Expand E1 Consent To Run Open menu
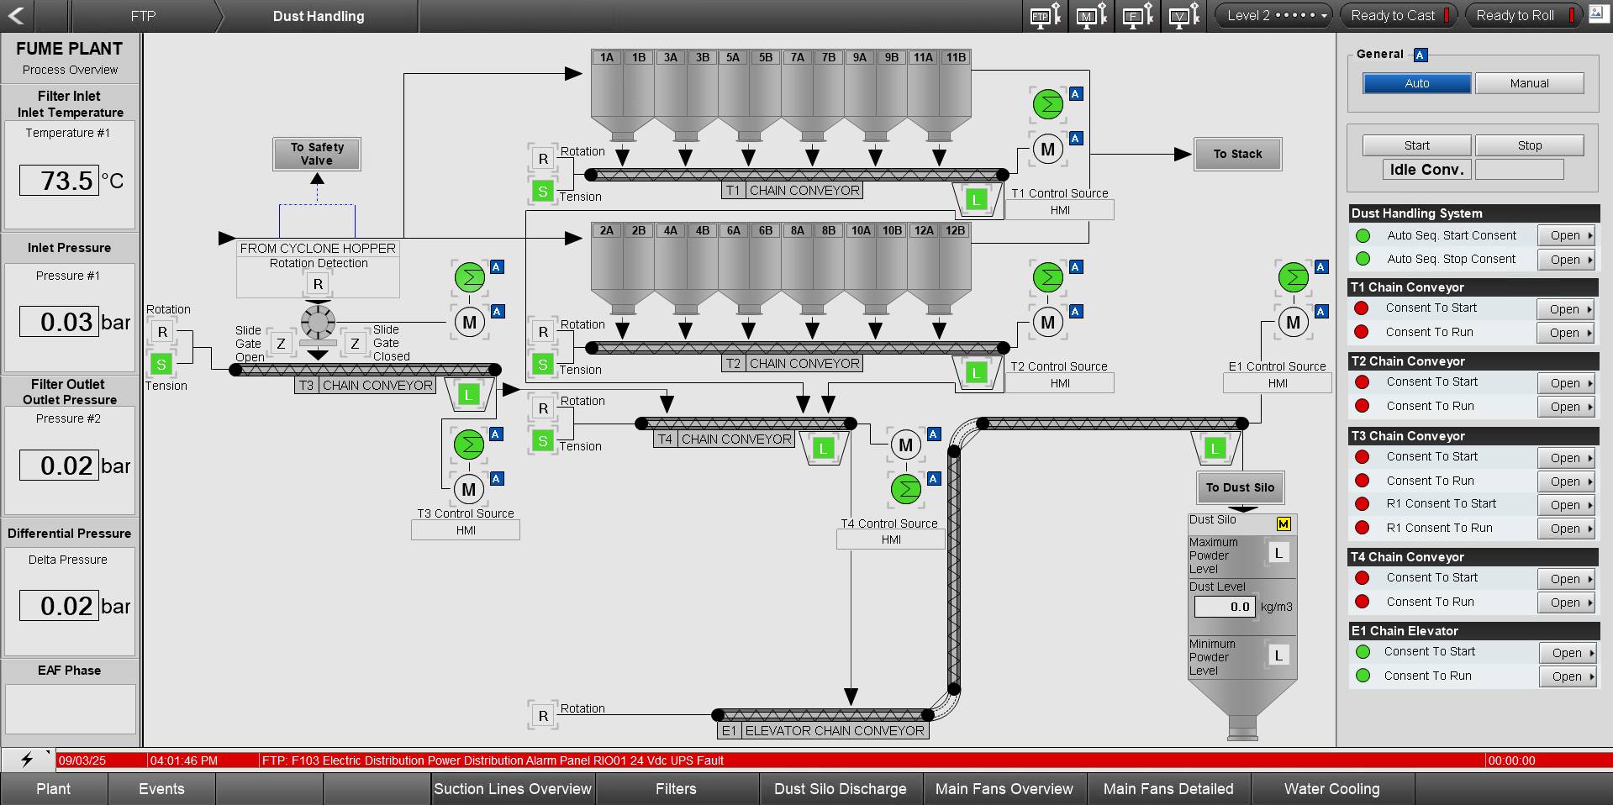1613x805 pixels. (x=1568, y=676)
